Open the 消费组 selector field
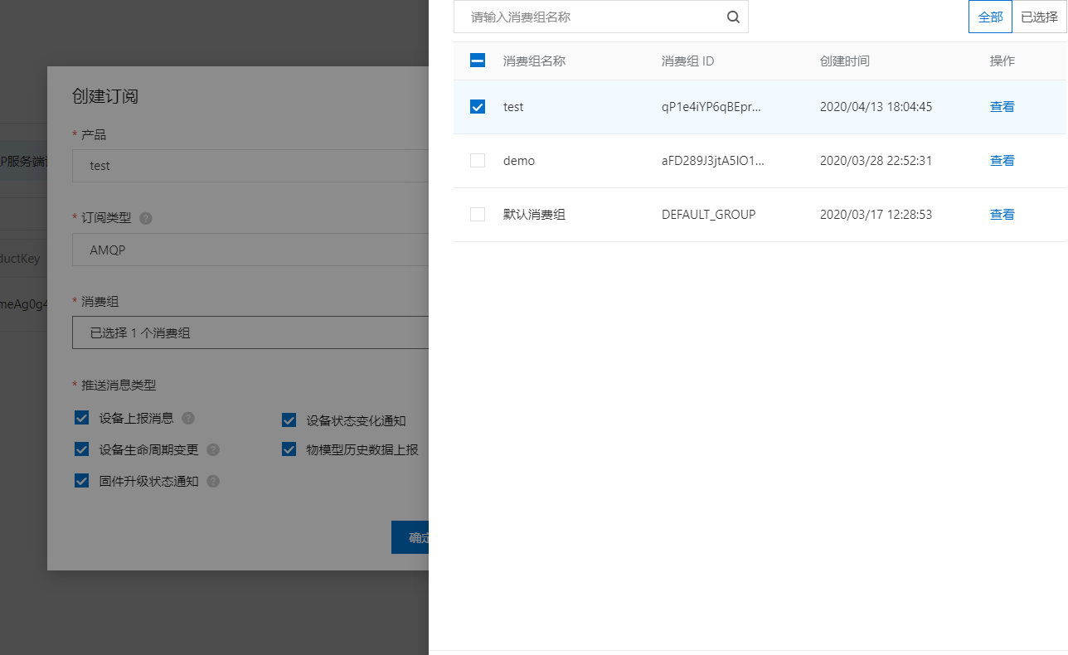The image size is (1068, 655). 250,332
